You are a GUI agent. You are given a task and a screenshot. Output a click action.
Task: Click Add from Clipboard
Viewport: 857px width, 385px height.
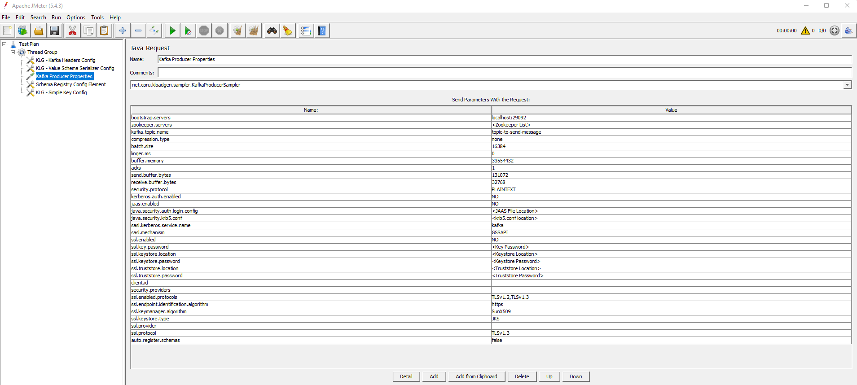(x=476, y=376)
